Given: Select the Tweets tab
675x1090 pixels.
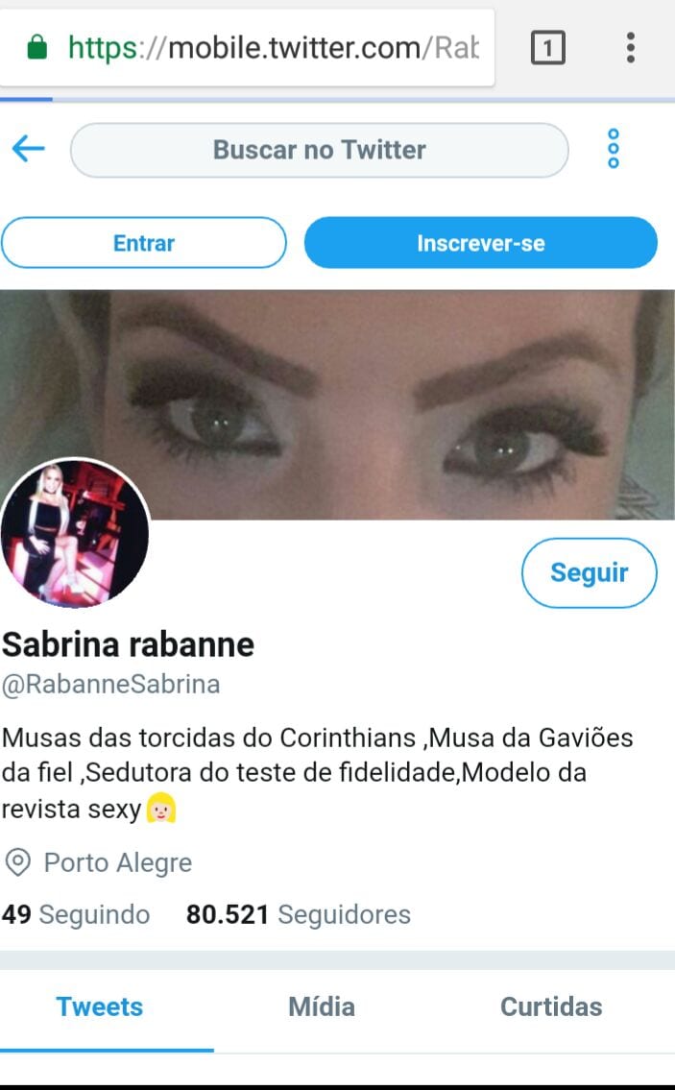Looking at the screenshot, I should click(100, 1006).
